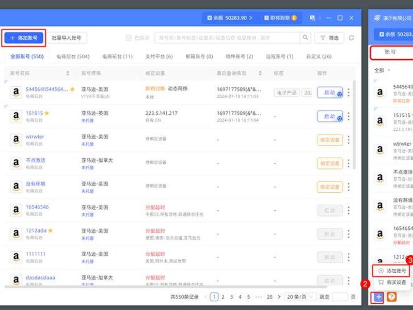Open more options menu for wtrwter row

(349, 140)
